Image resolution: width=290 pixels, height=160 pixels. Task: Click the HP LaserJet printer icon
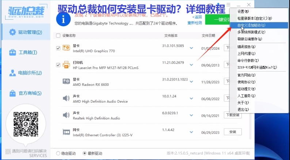point(66,65)
